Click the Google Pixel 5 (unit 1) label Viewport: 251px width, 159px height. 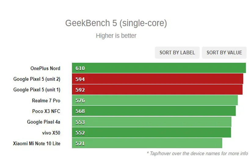coord(37,90)
